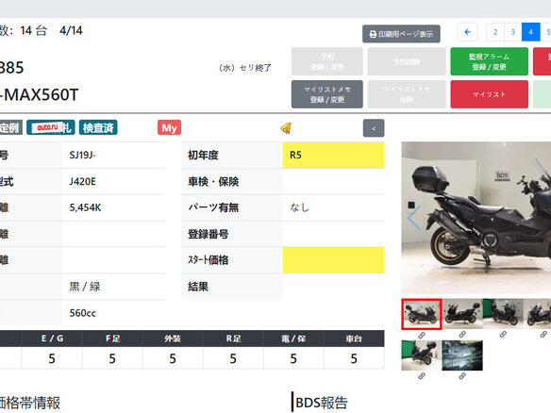Click the J420E model value

pos(83,182)
